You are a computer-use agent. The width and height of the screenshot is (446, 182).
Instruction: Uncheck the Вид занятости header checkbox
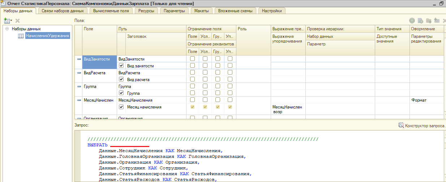pyautogui.click(x=121, y=66)
